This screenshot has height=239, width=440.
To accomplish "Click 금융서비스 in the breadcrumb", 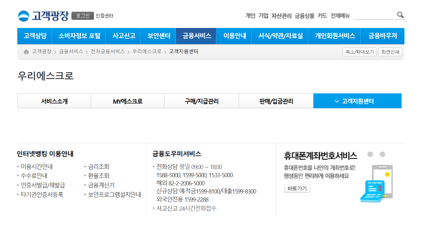I will [x=71, y=52].
